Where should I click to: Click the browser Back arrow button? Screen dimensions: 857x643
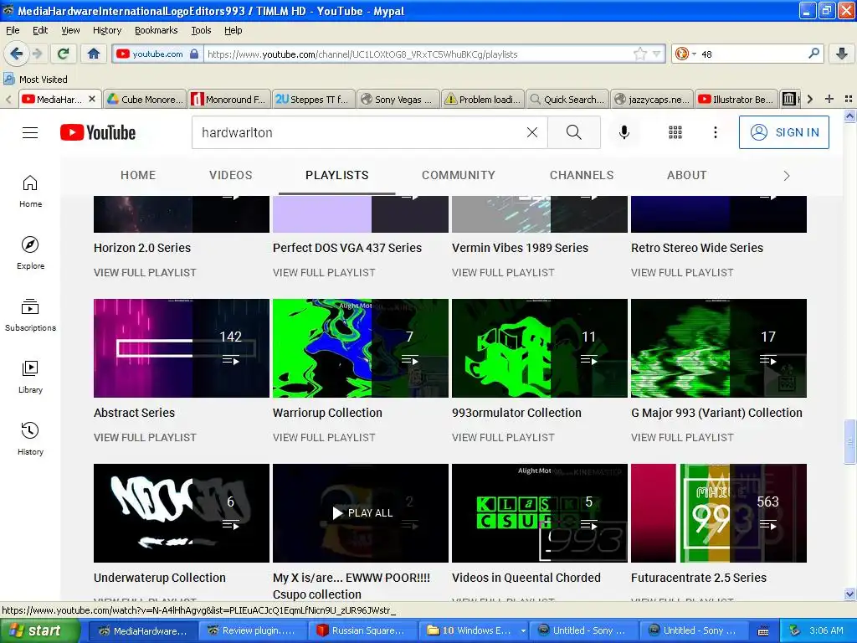pyautogui.click(x=16, y=54)
